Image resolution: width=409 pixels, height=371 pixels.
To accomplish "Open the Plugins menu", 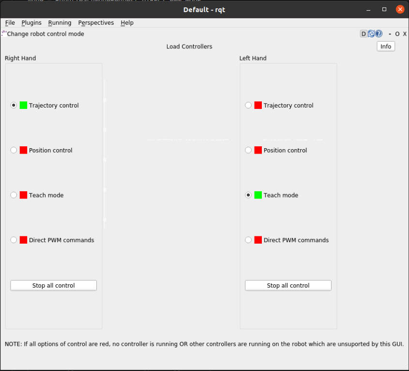I will tap(31, 23).
